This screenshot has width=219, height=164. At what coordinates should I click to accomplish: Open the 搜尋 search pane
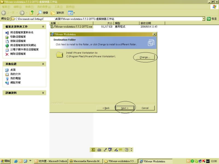tap(43, 13)
